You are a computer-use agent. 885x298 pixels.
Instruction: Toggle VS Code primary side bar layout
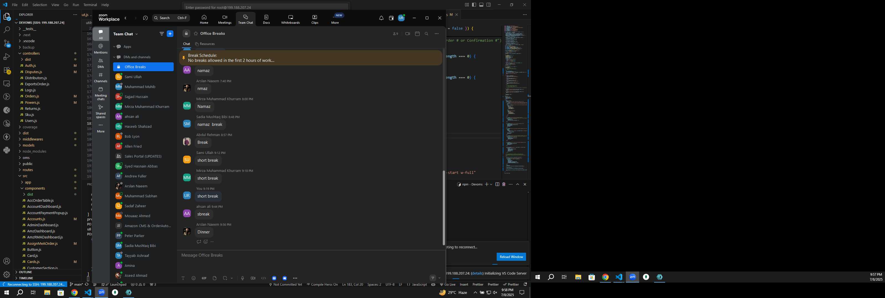[x=474, y=5]
